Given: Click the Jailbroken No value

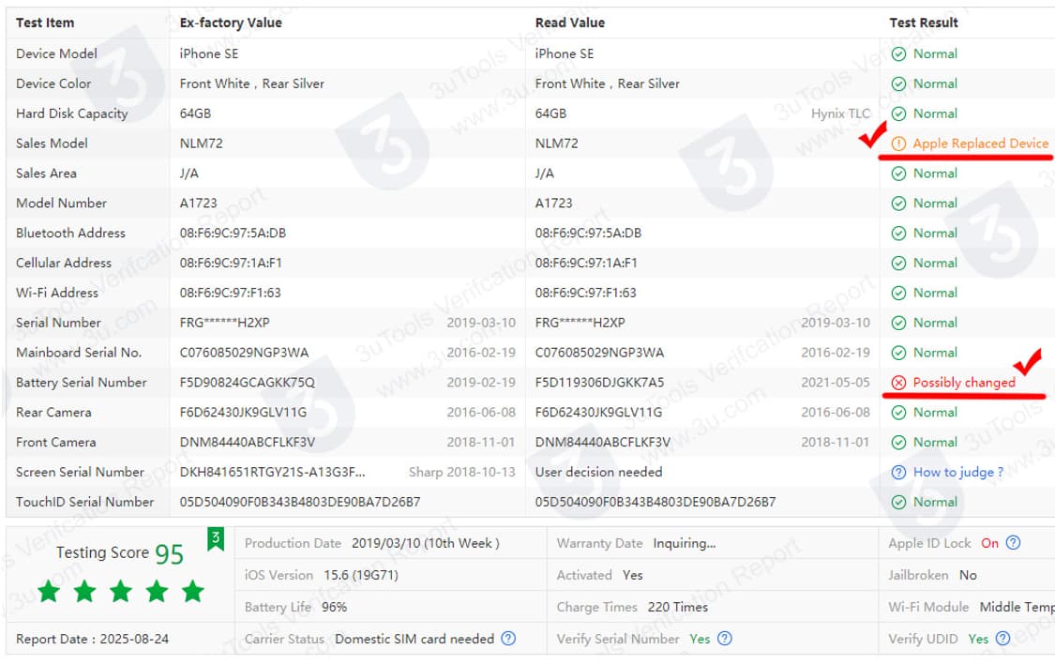Looking at the screenshot, I should [x=968, y=575].
